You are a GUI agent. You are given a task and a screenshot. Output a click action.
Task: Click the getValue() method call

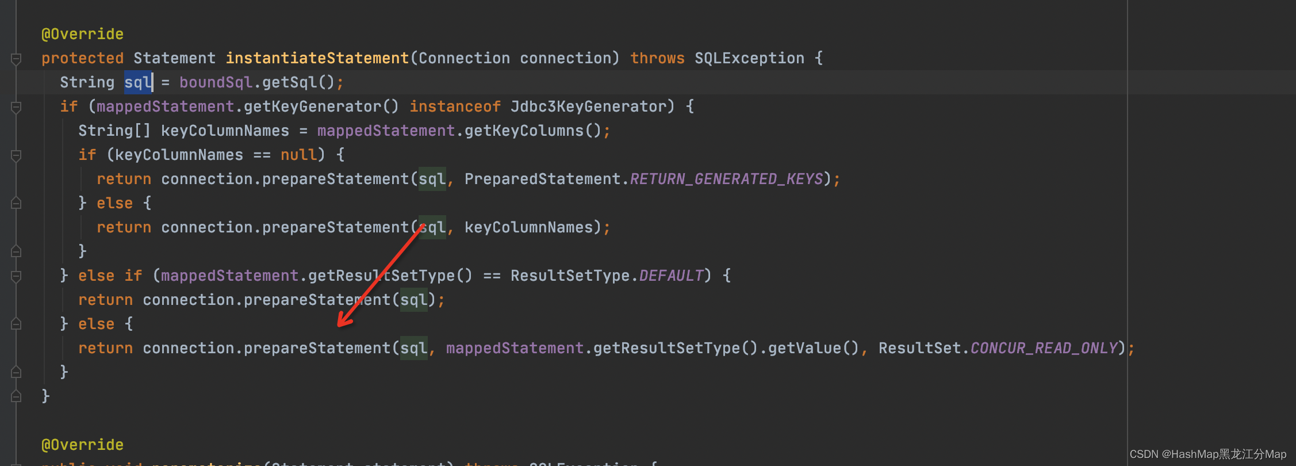coord(814,348)
